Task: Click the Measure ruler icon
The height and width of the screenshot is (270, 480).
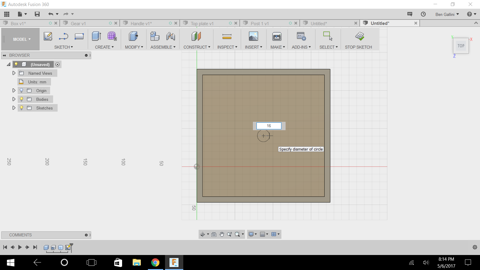Action: coord(227,37)
